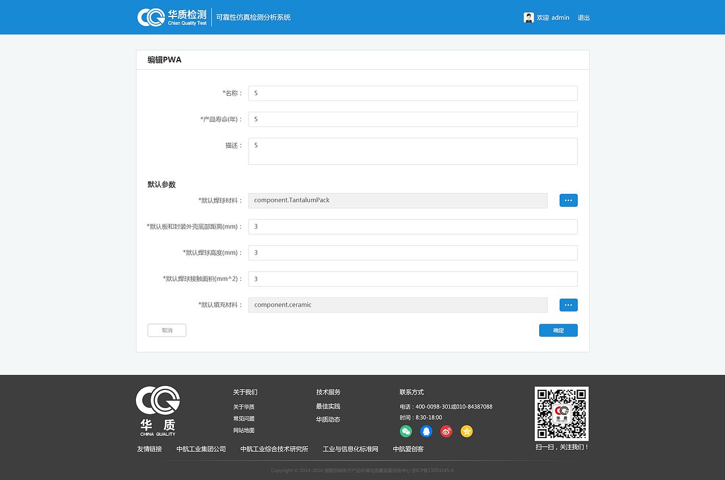Image resolution: width=725 pixels, height=480 pixels.
Task: Click the footer 华质 China Quality logo
Action: (158, 411)
